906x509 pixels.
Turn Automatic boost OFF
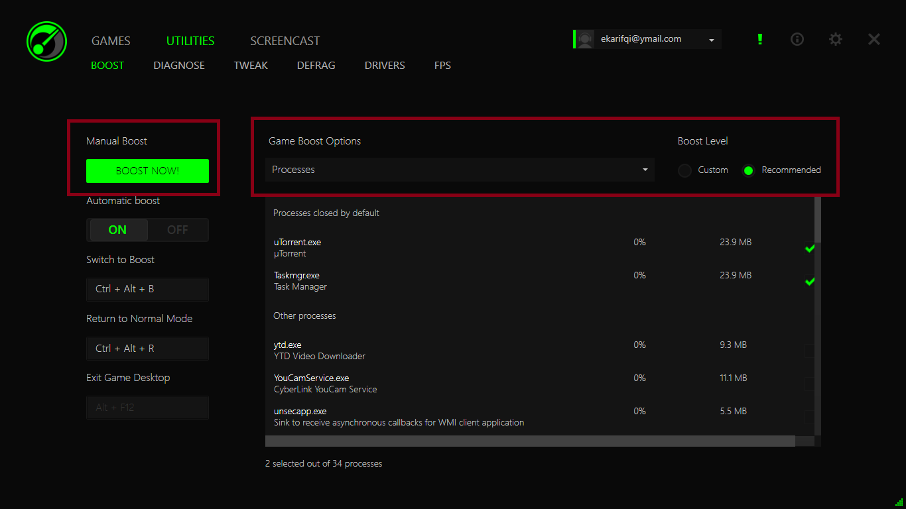(177, 230)
